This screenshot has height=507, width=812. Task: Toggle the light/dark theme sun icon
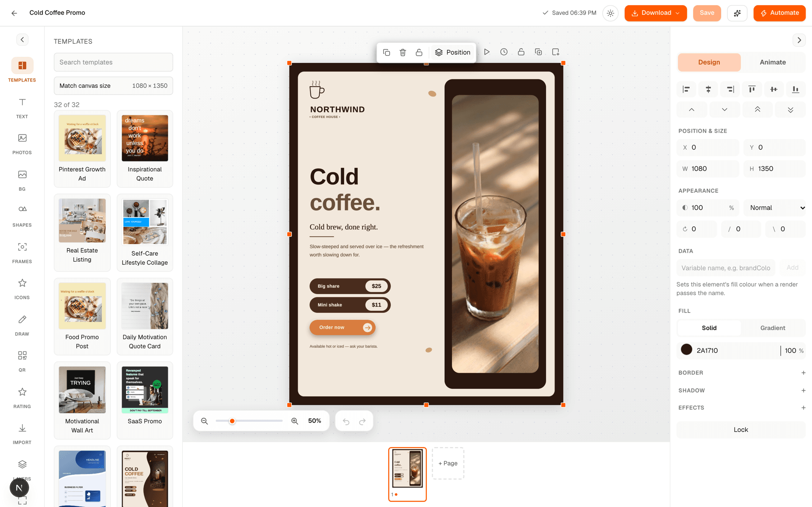610,13
